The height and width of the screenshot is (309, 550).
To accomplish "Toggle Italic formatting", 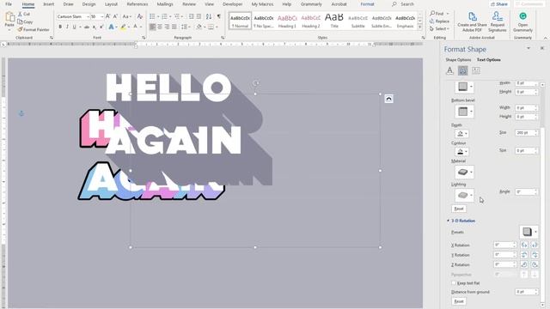I will [67, 27].
